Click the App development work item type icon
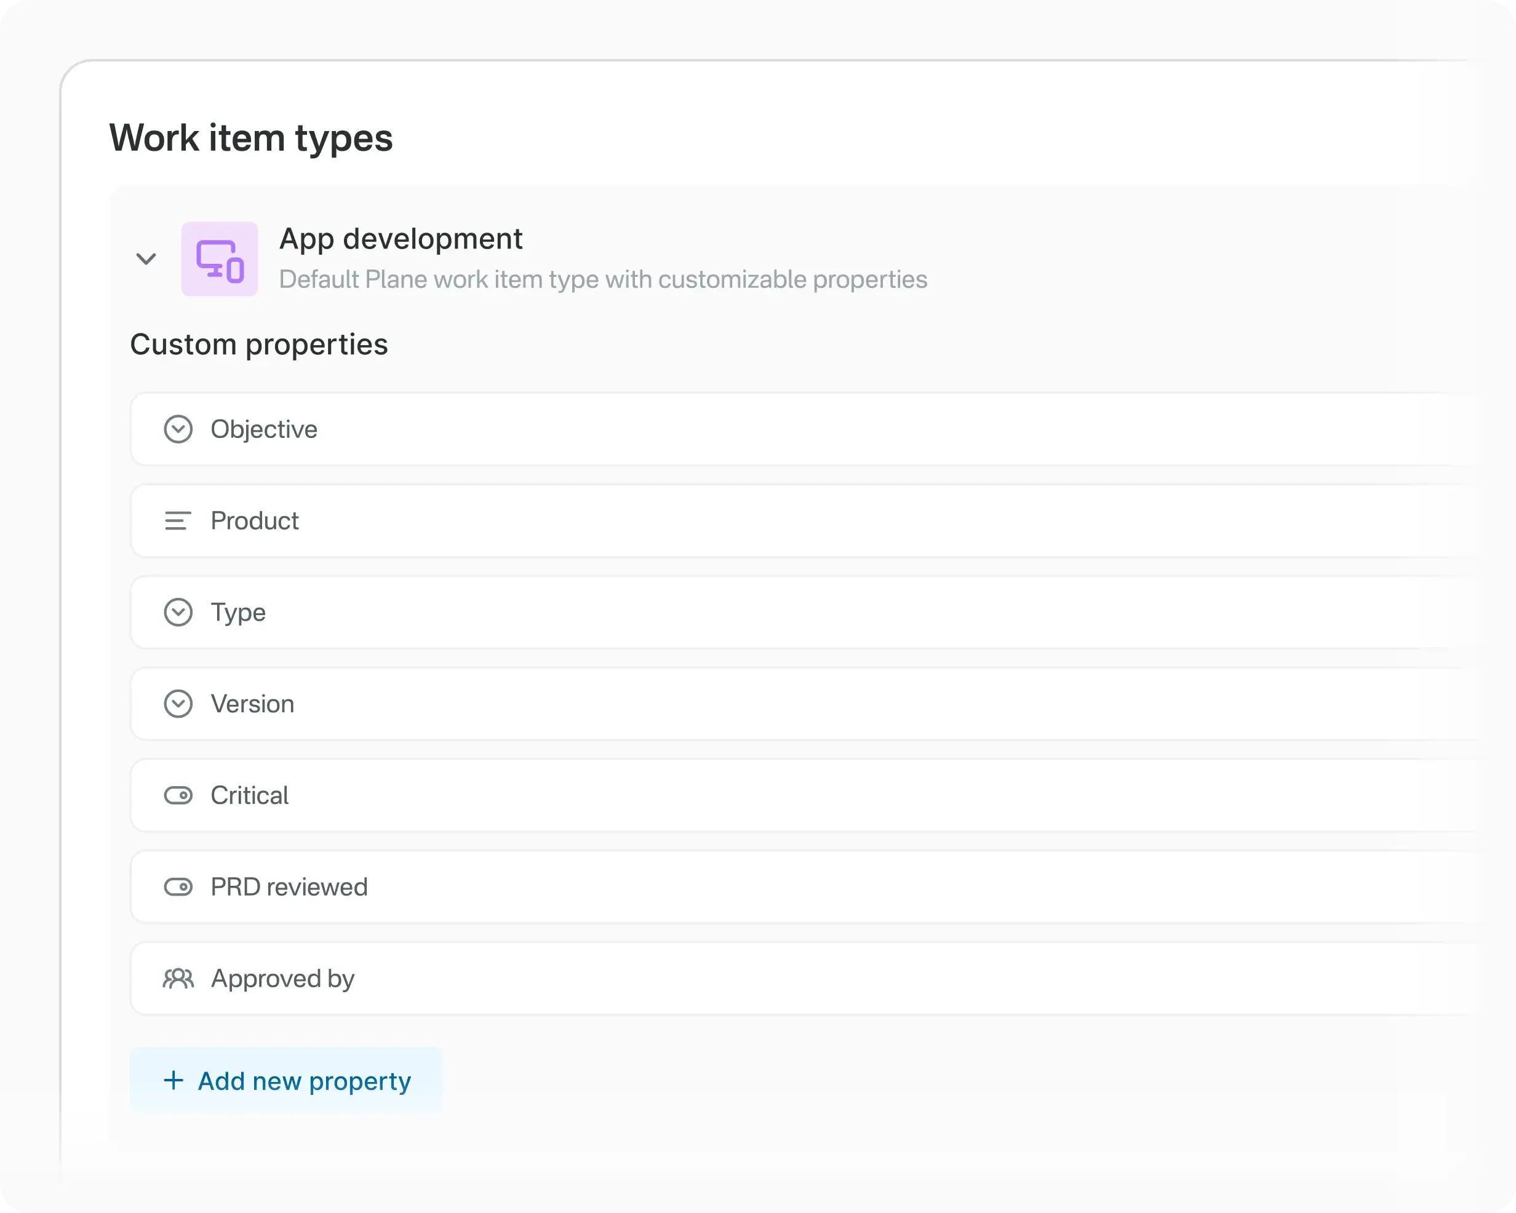This screenshot has width=1516, height=1213. click(220, 259)
